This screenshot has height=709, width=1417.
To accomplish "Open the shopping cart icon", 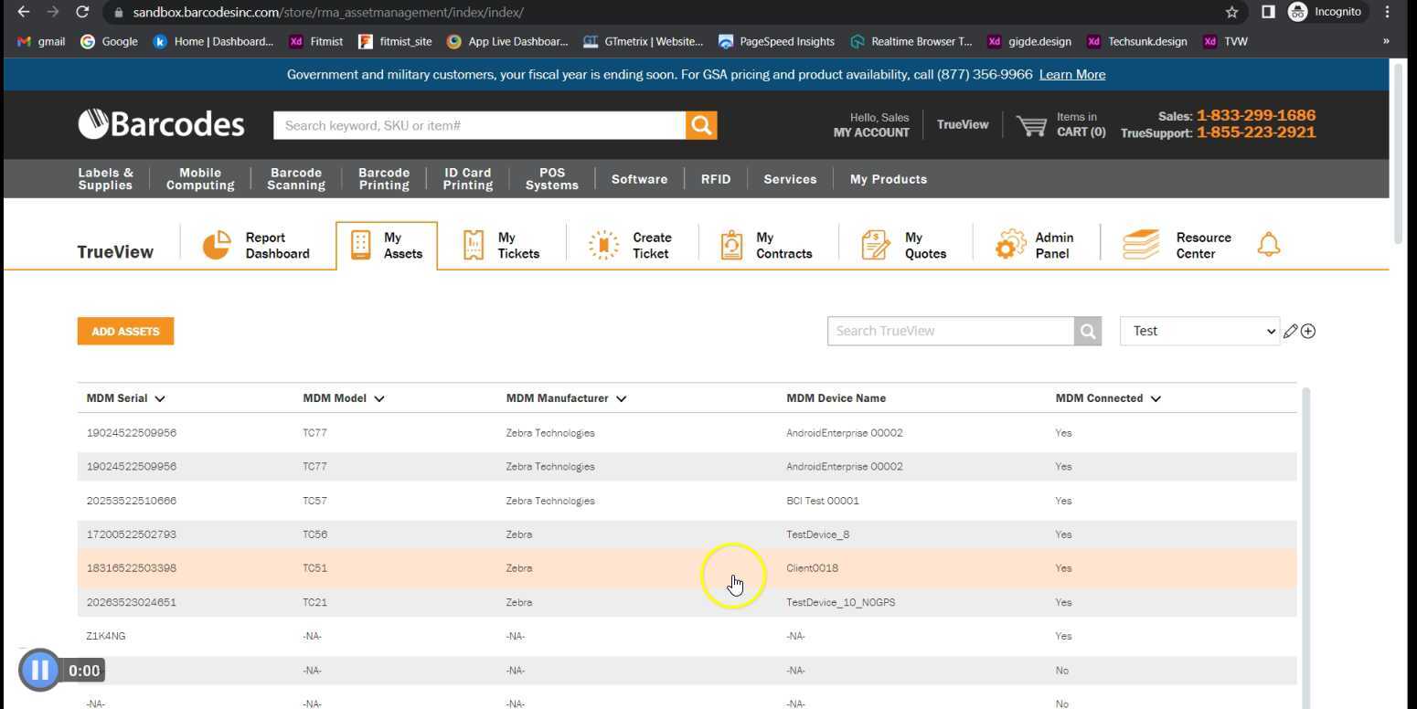I will pyautogui.click(x=1031, y=125).
